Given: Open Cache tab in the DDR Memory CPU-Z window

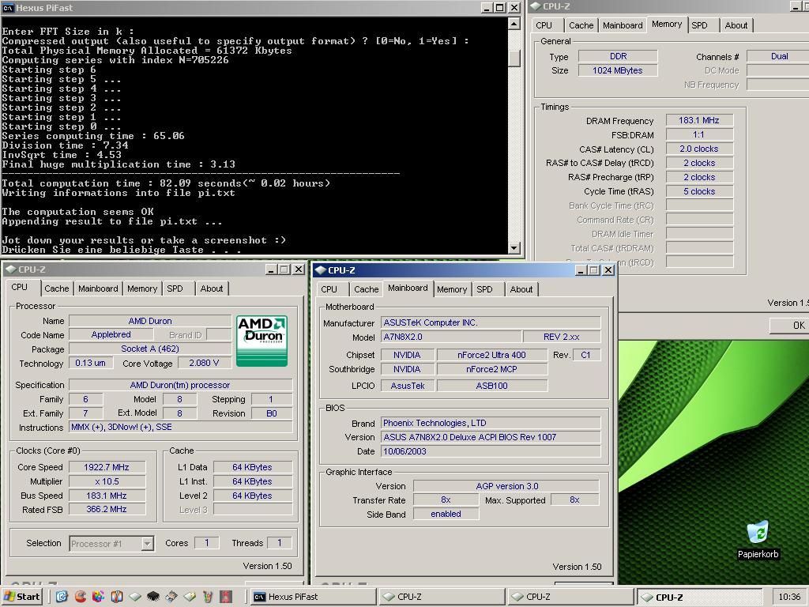Looking at the screenshot, I should pyautogui.click(x=581, y=25).
